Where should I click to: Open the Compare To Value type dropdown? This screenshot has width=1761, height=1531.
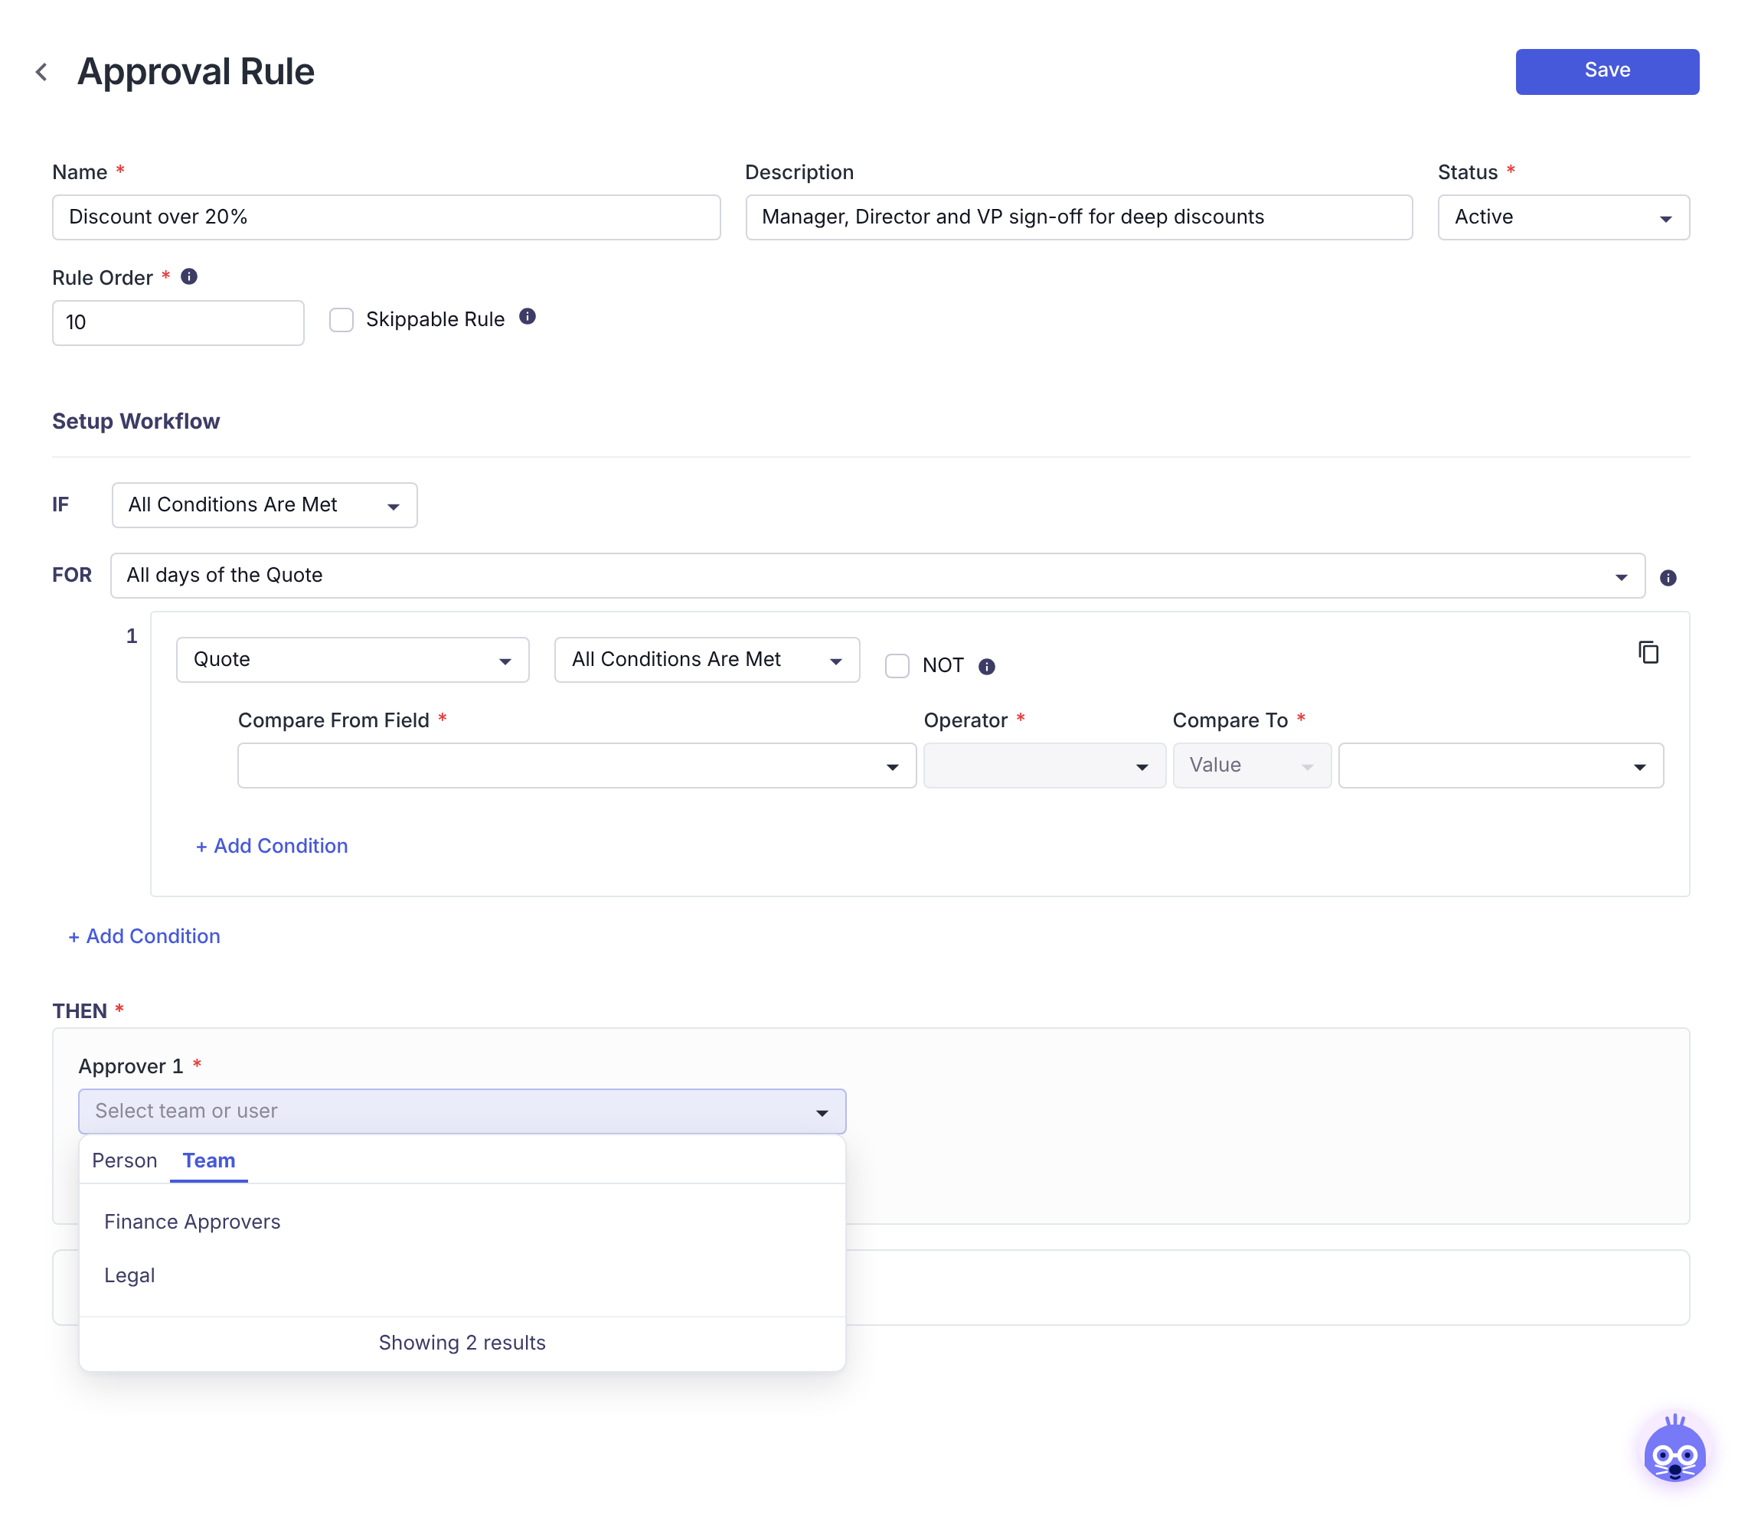(1252, 765)
